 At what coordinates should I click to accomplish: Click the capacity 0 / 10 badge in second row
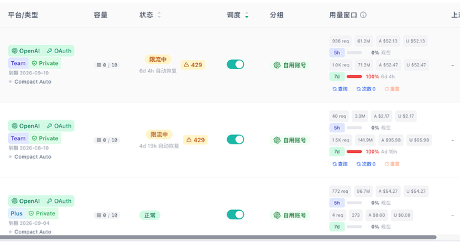[107, 140]
